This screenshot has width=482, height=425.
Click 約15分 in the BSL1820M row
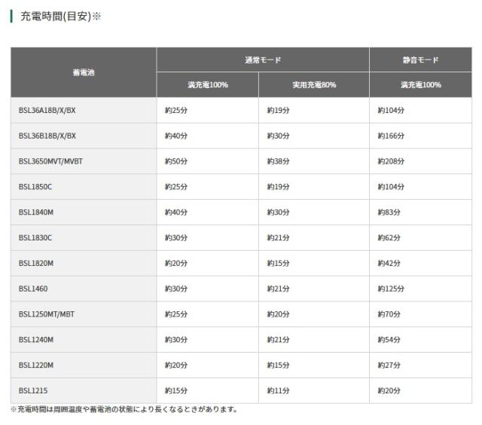tap(278, 264)
